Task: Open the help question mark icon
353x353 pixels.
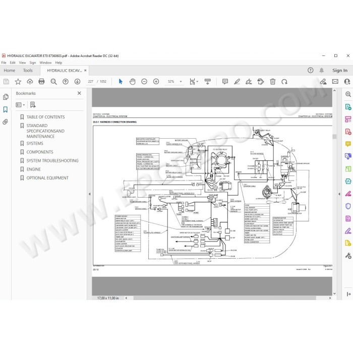Action: pos(311,71)
